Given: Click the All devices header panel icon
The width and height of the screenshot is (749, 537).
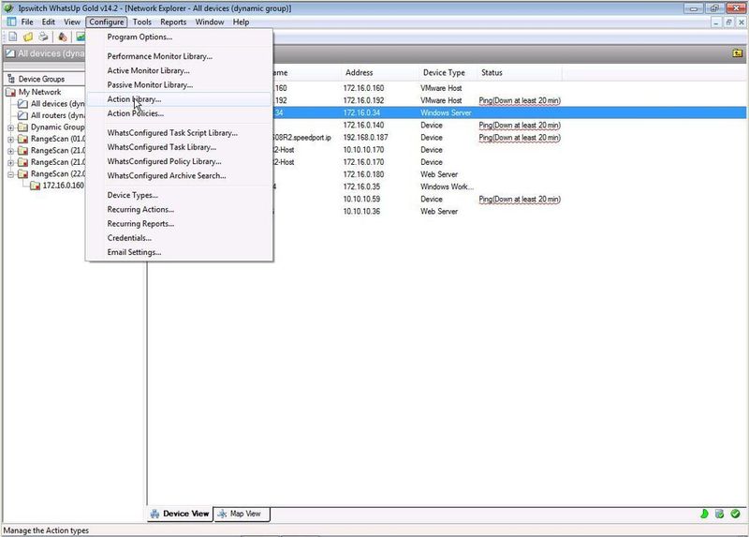Looking at the screenshot, I should click(x=10, y=53).
